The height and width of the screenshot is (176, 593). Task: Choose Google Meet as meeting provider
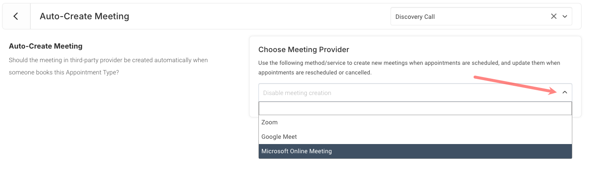pyautogui.click(x=279, y=137)
